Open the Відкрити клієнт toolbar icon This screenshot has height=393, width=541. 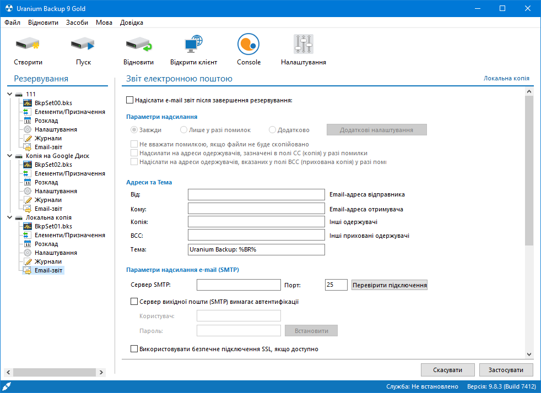(x=193, y=44)
